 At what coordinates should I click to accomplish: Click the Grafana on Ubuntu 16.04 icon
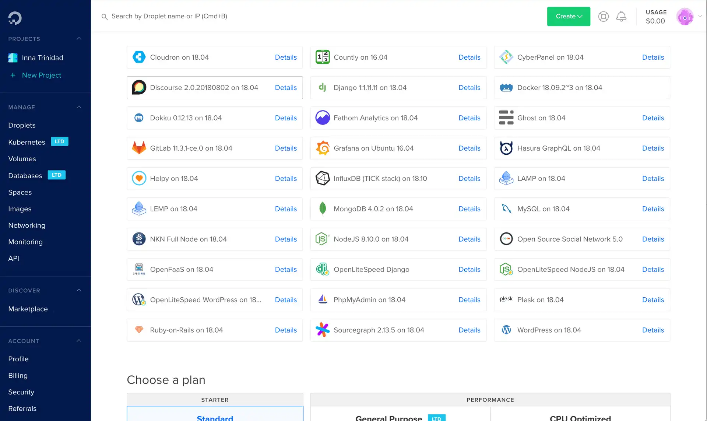pos(323,148)
